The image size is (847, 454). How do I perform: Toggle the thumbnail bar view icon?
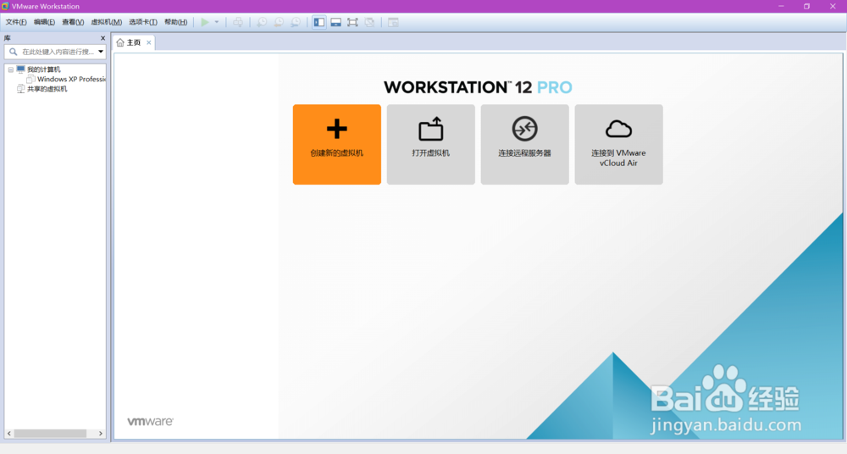(x=336, y=22)
